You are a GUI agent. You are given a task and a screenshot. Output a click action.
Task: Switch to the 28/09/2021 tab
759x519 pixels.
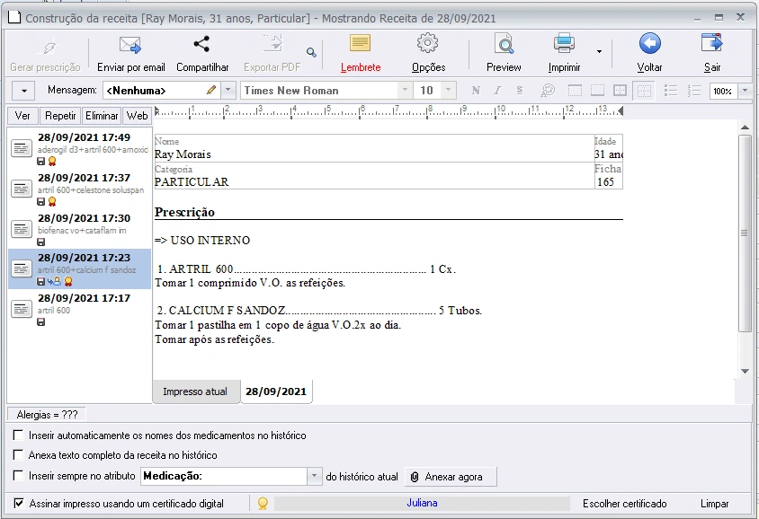click(x=276, y=391)
